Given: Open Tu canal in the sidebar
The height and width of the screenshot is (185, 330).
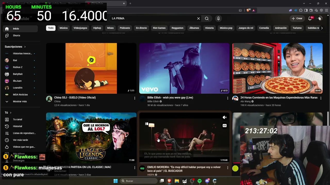Looking at the screenshot, I should 21,119.
